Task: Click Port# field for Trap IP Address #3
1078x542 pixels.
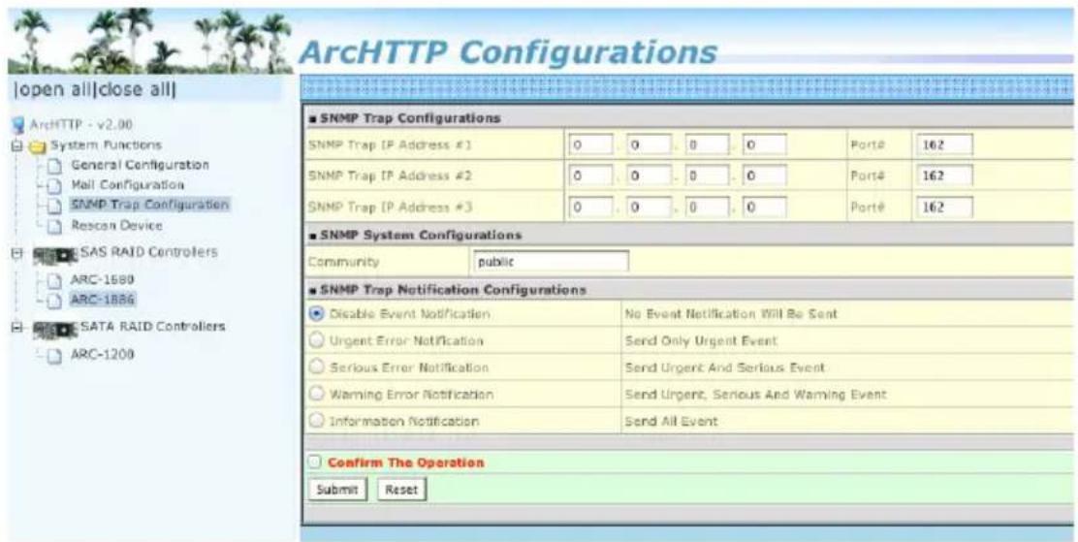Action: (x=944, y=207)
